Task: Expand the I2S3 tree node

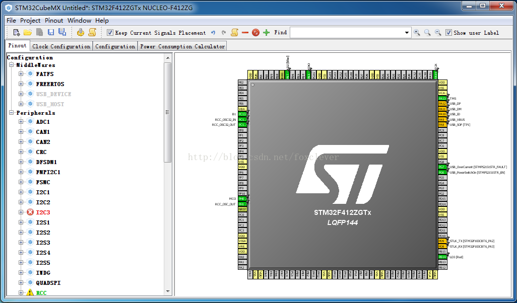Action: [21, 243]
